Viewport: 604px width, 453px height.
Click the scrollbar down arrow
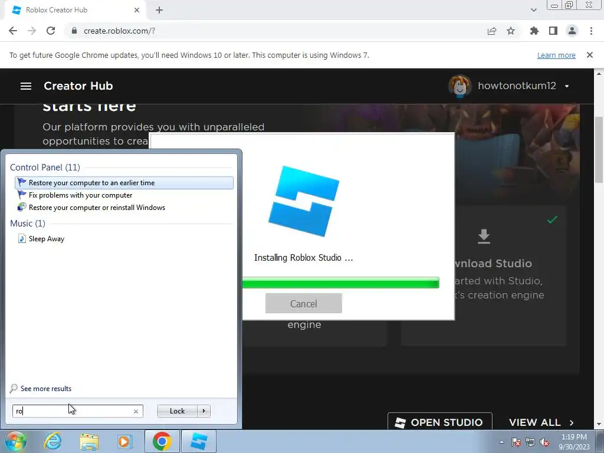point(599,425)
